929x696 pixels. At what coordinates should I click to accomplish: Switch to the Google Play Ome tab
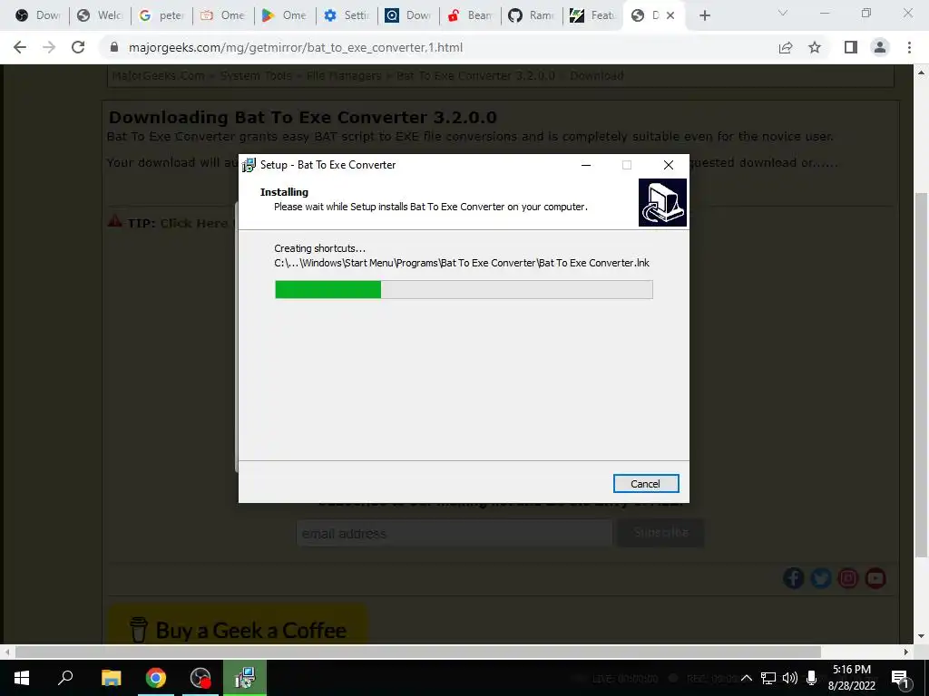284,15
